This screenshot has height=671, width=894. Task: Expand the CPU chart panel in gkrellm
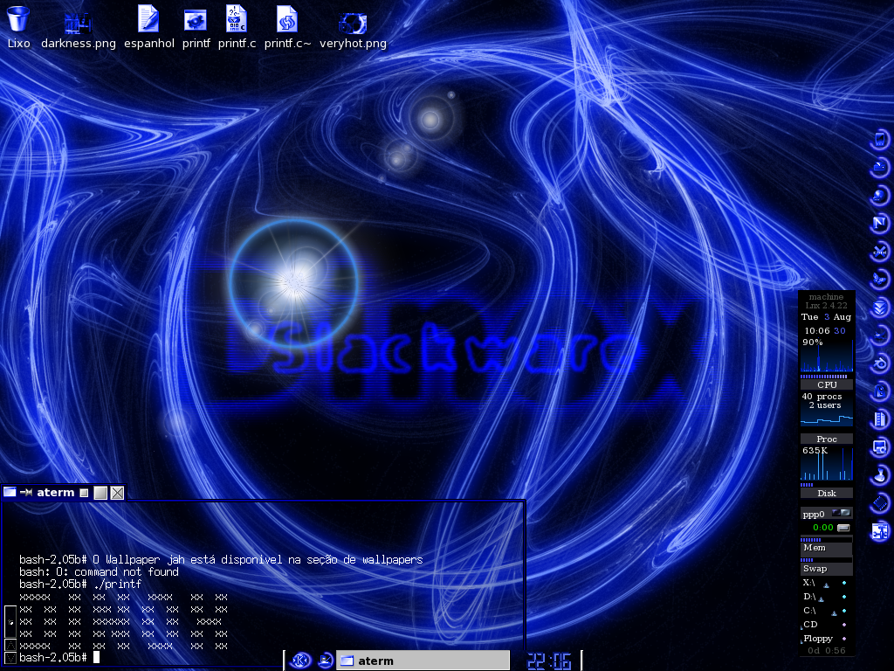coord(827,384)
